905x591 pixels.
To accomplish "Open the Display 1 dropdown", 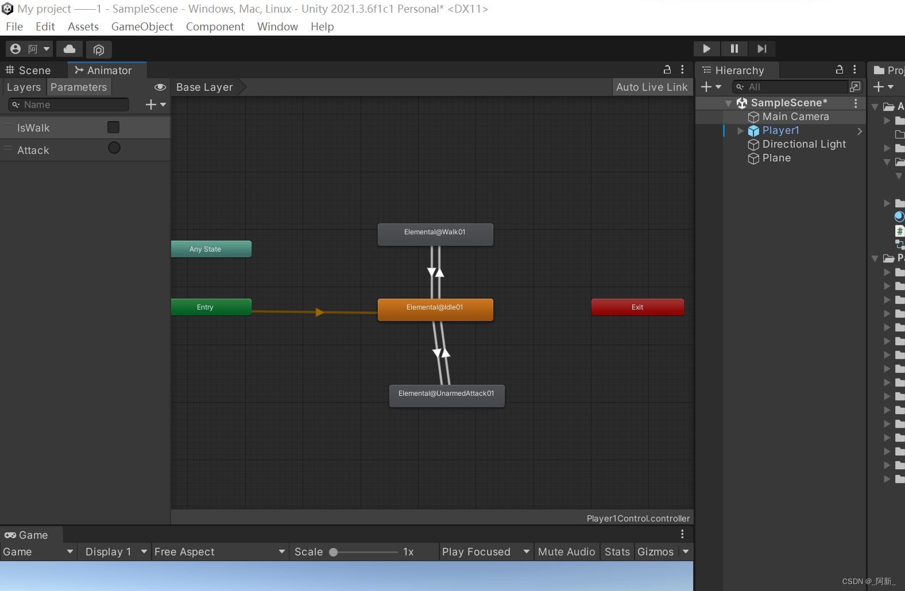I will [117, 551].
